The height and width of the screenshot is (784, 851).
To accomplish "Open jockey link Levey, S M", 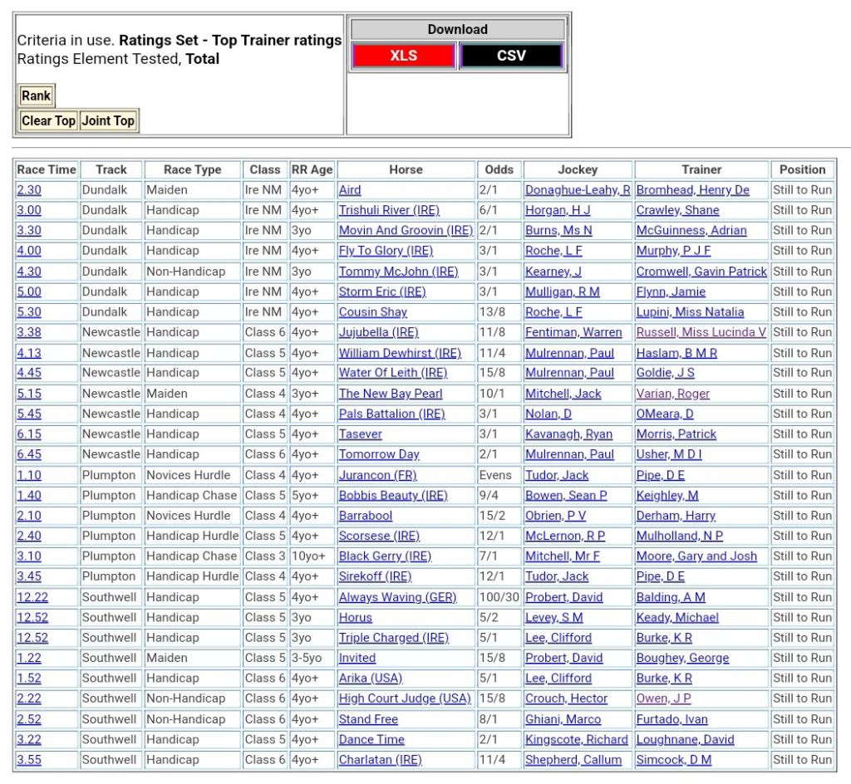I will pos(553,617).
